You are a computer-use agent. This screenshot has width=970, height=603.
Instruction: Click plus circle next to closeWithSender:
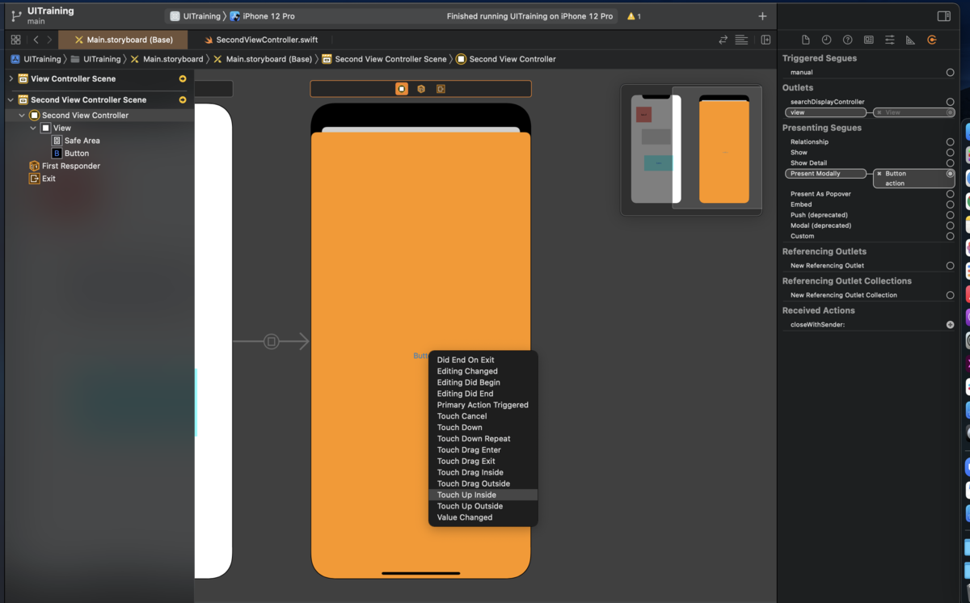(x=950, y=325)
